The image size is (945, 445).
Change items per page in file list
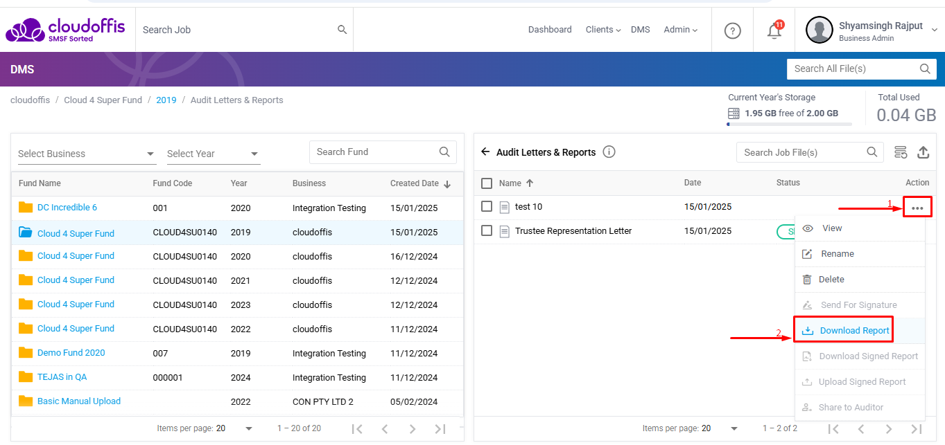pyautogui.click(x=720, y=429)
